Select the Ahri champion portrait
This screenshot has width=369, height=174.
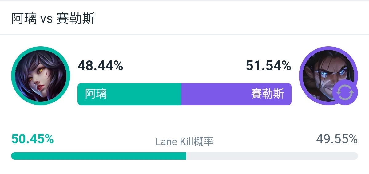(x=41, y=76)
